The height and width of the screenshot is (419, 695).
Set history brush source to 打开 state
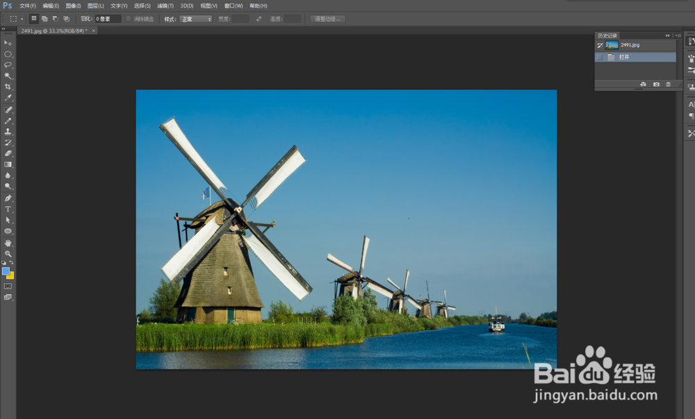point(600,57)
